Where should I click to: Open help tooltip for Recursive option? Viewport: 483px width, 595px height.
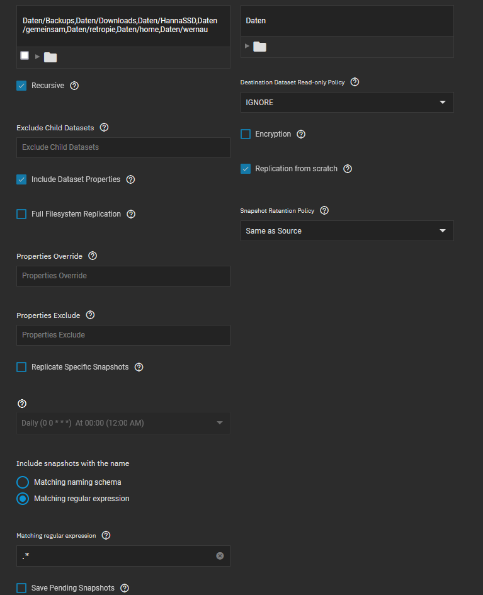coord(74,86)
